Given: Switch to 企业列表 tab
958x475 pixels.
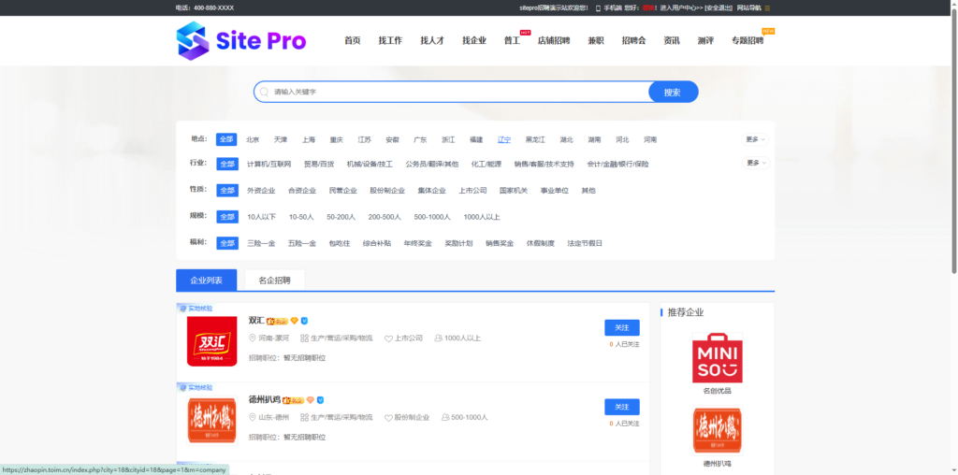Looking at the screenshot, I should click(x=206, y=281).
